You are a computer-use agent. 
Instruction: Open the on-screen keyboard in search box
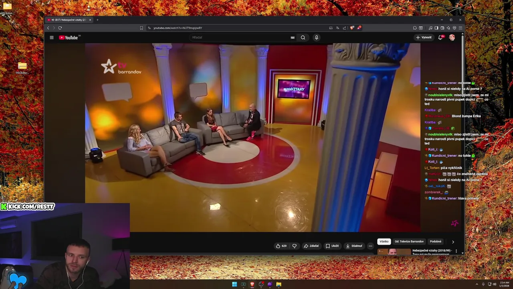click(293, 37)
